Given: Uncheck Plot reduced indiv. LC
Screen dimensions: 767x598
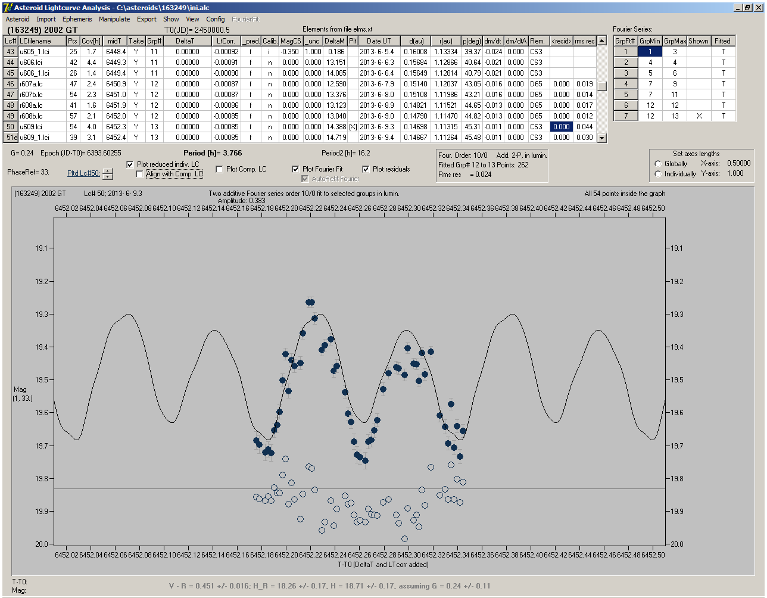Looking at the screenshot, I should click(x=130, y=164).
